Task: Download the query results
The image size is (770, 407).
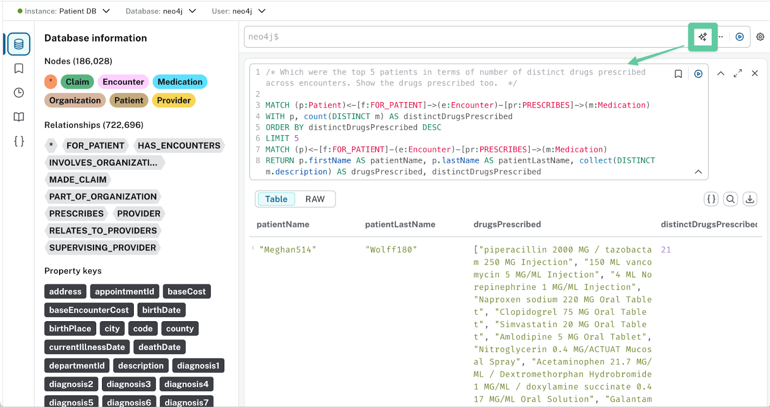Action: [x=750, y=199]
